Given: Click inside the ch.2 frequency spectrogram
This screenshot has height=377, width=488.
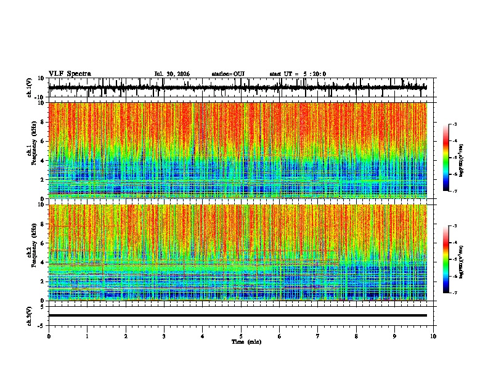Looking at the screenshot, I should [x=238, y=253].
